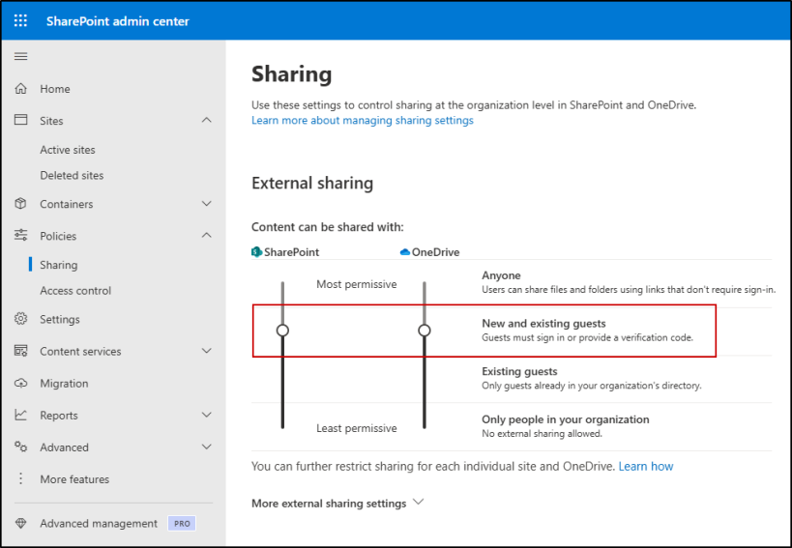Click the OneDrive sharing slider handle
Viewport: 792px width, 548px height.
click(x=425, y=330)
